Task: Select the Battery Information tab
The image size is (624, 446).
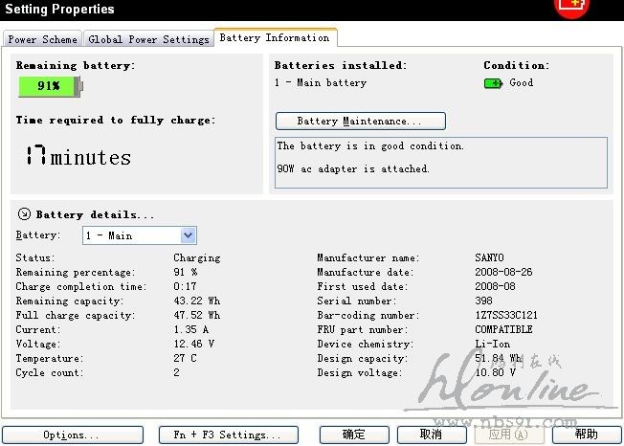Action: 275,37
